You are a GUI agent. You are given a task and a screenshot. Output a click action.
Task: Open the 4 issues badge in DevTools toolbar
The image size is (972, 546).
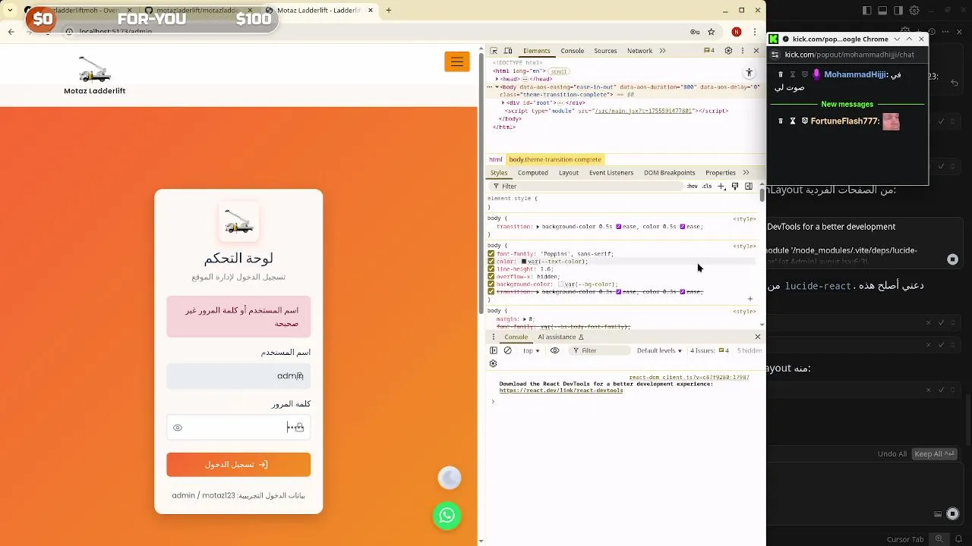coord(709,51)
